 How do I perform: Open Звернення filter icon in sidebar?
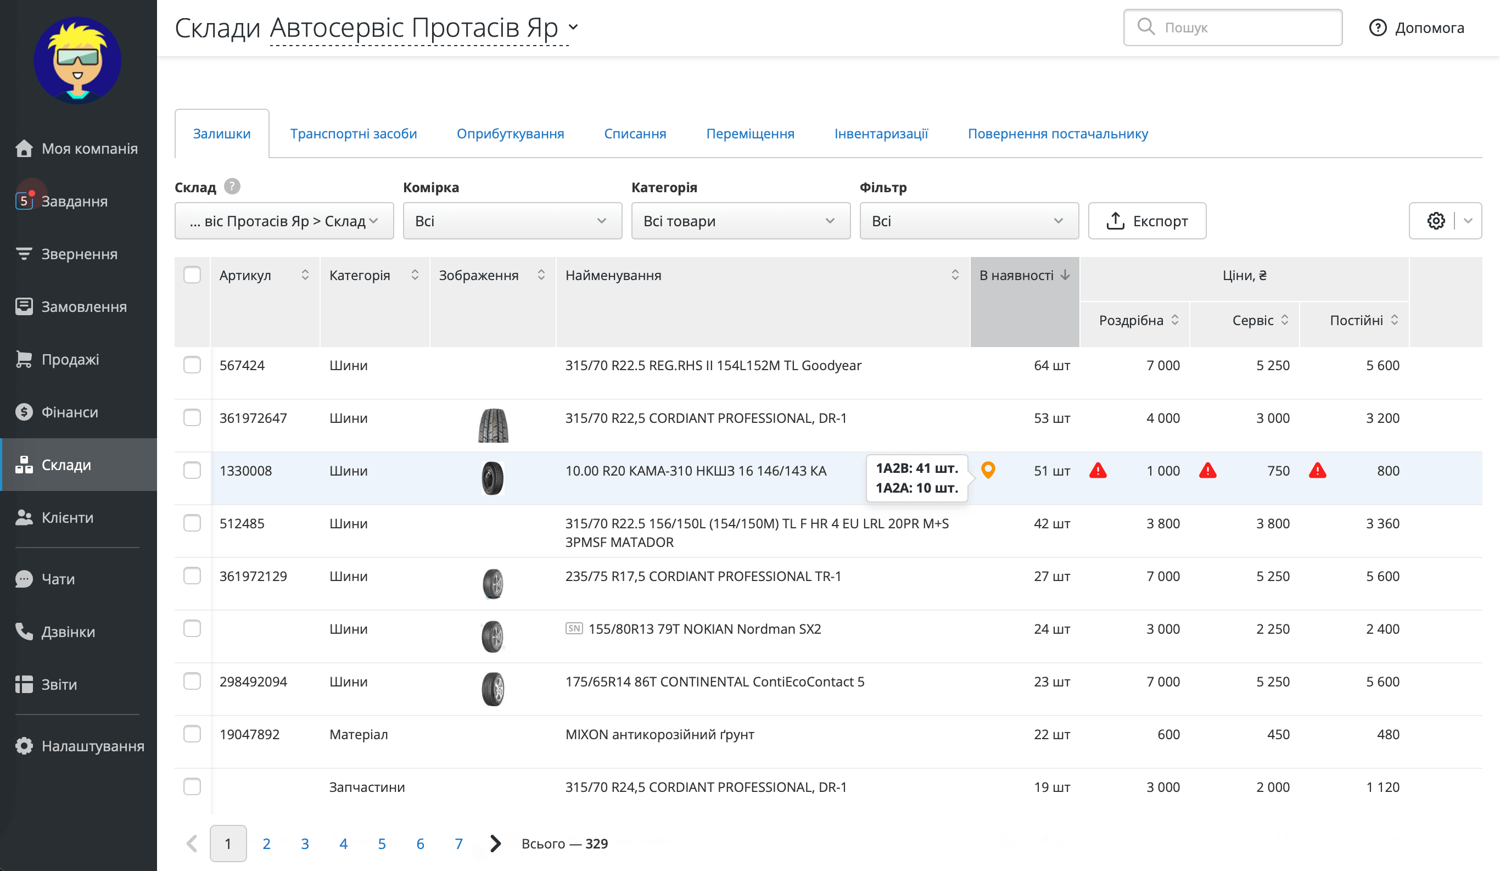point(24,254)
